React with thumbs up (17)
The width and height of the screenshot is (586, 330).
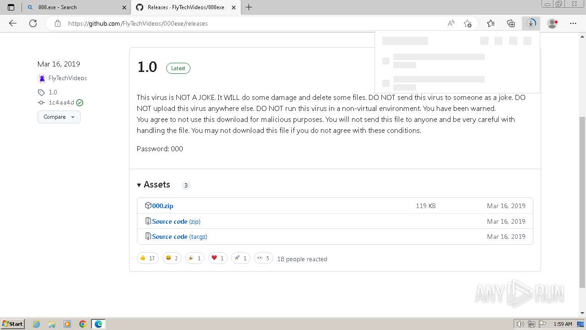point(147,258)
